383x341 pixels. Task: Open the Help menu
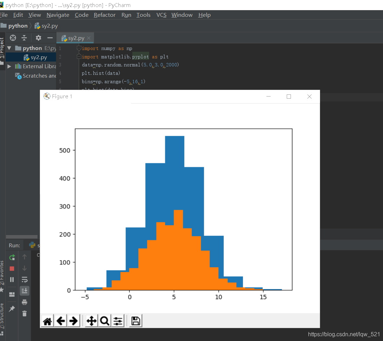pyautogui.click(x=204, y=15)
